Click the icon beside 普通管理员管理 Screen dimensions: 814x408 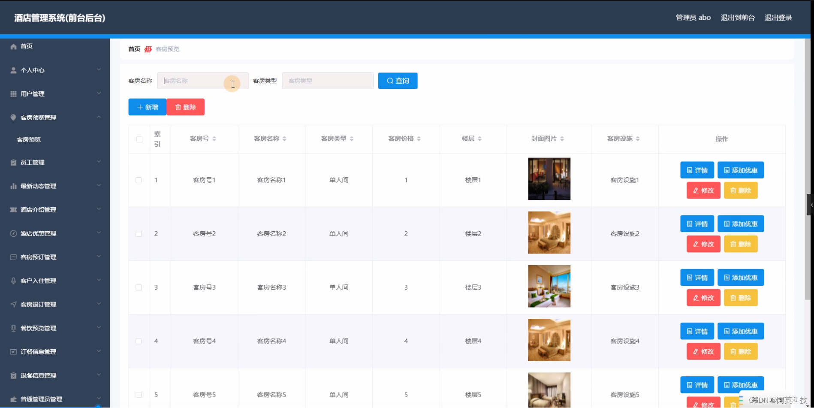13,399
